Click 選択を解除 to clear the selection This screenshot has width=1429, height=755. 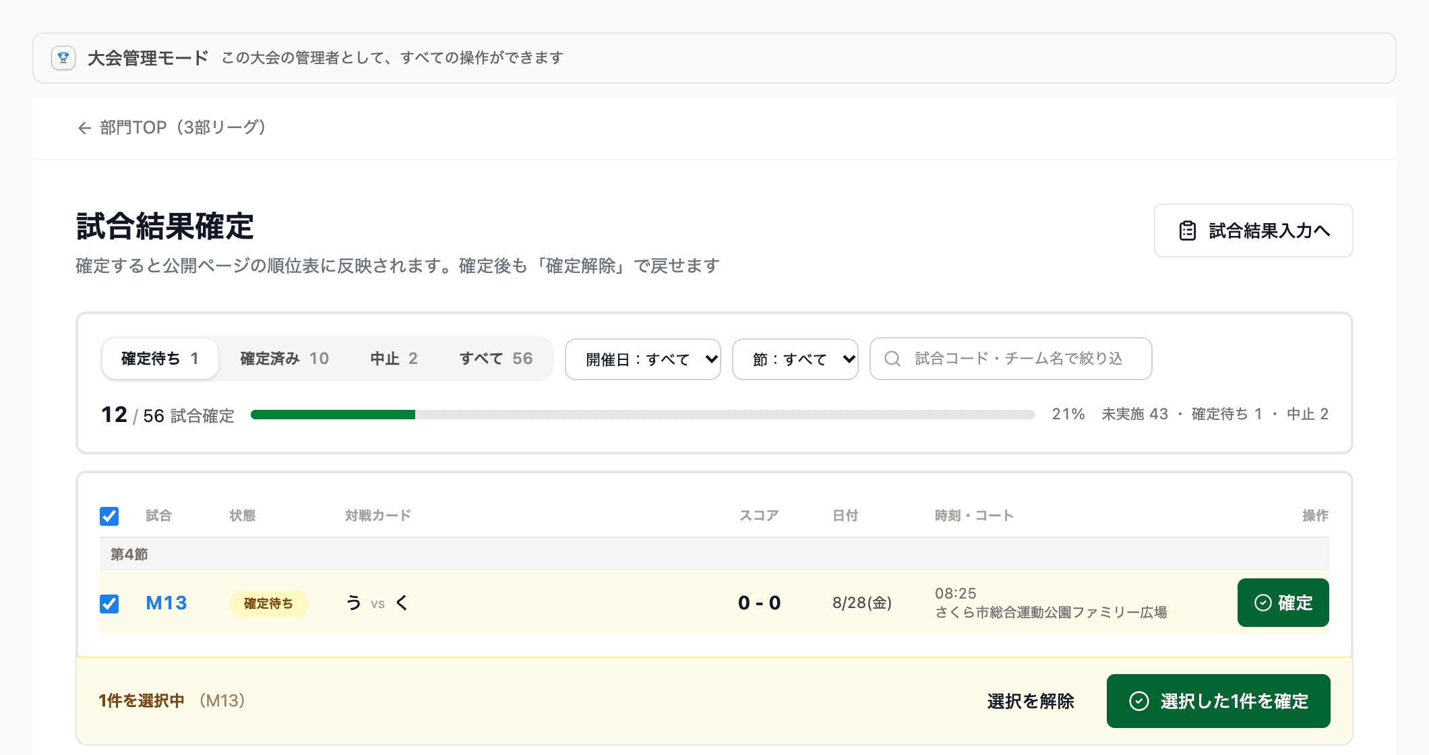tap(1031, 701)
